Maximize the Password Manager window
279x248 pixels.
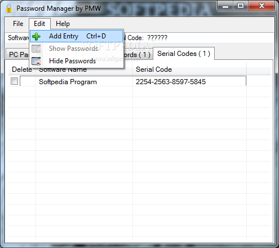pyautogui.click(x=241, y=6)
